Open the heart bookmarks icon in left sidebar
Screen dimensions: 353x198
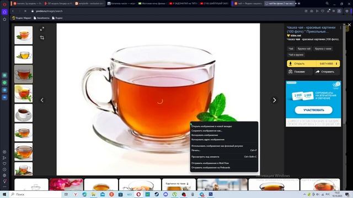click(x=4, y=164)
